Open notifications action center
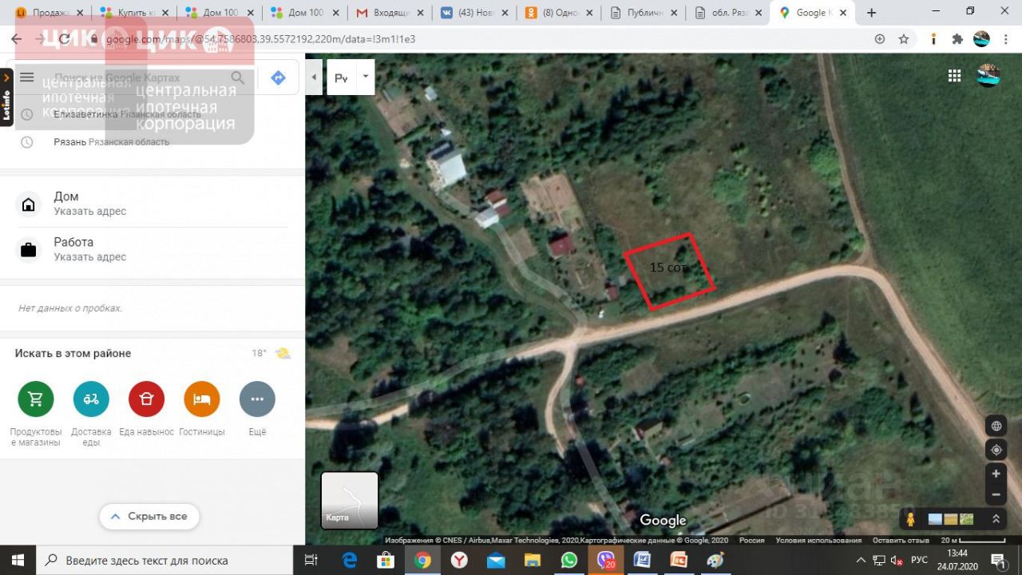 pos(998,560)
